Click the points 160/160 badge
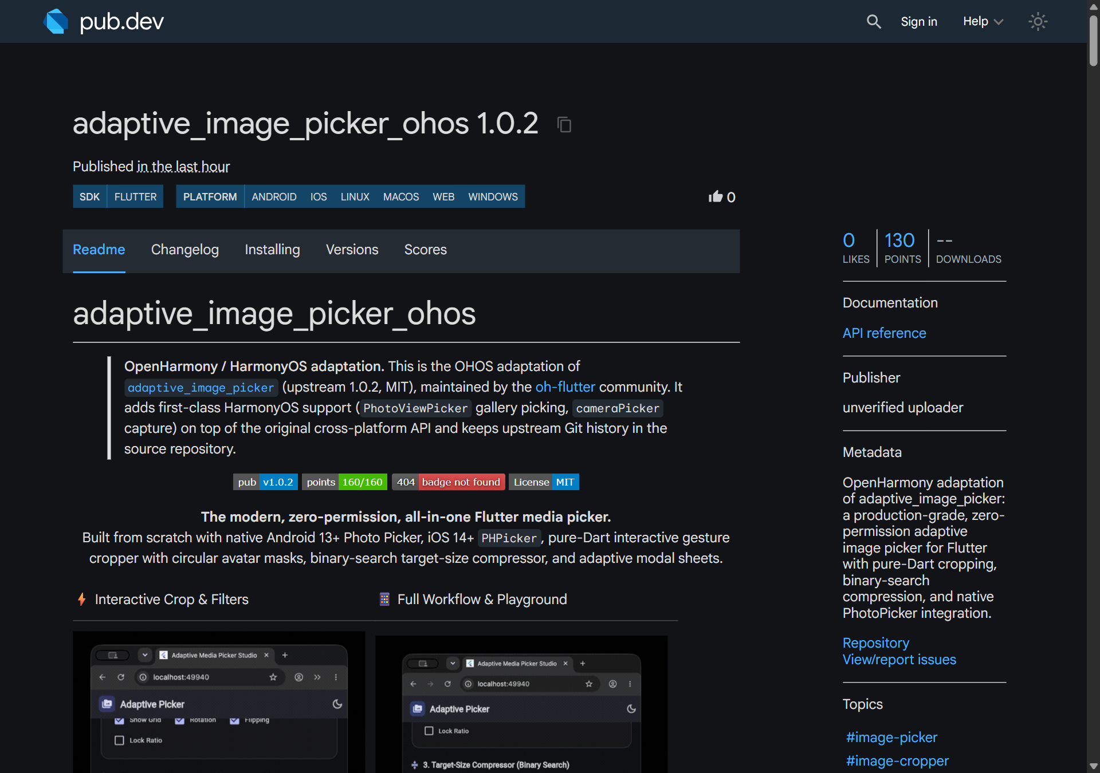Image resolution: width=1100 pixels, height=773 pixels. [344, 482]
